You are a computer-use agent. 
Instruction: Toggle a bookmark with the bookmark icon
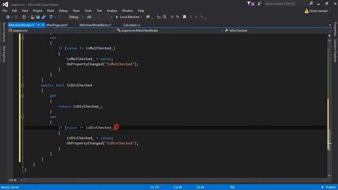point(184,17)
